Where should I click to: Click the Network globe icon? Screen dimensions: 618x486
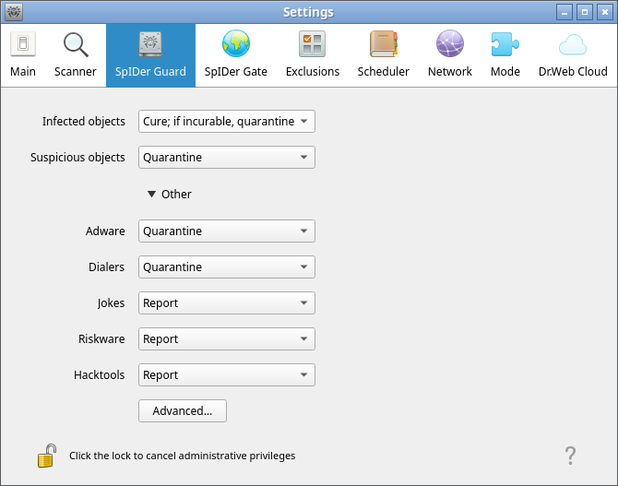(450, 43)
